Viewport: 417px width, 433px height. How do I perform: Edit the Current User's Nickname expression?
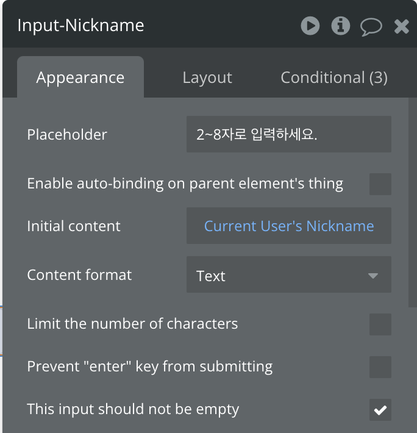point(289,226)
